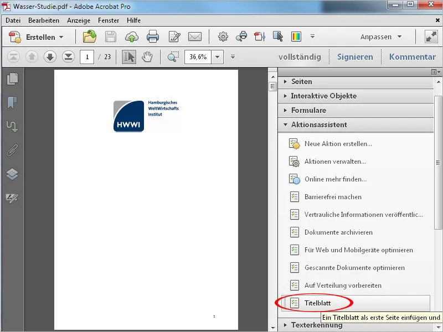
Task: Open the Hilfe menu
Action: [133, 20]
